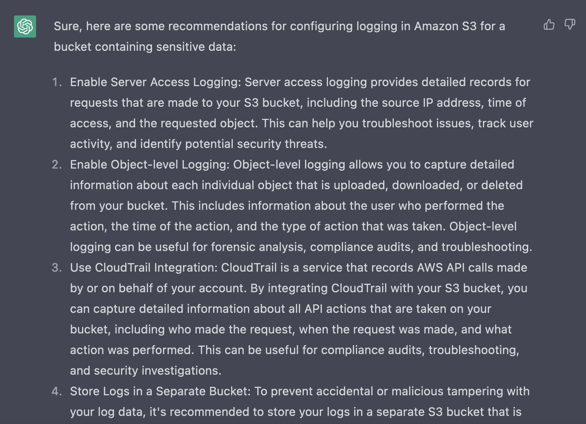
Task: Click the phrase 'uploaded, downloaded, or deleted'
Action: tap(428, 185)
